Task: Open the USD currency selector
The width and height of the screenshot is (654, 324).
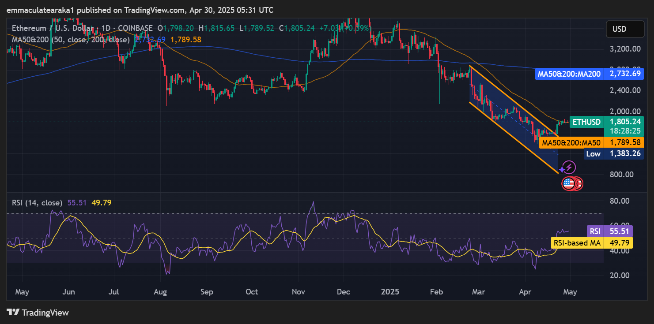Action: pos(625,29)
